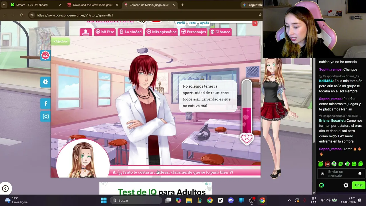Open chat settings gear
The width and height of the screenshot is (366, 206).
[346, 185]
